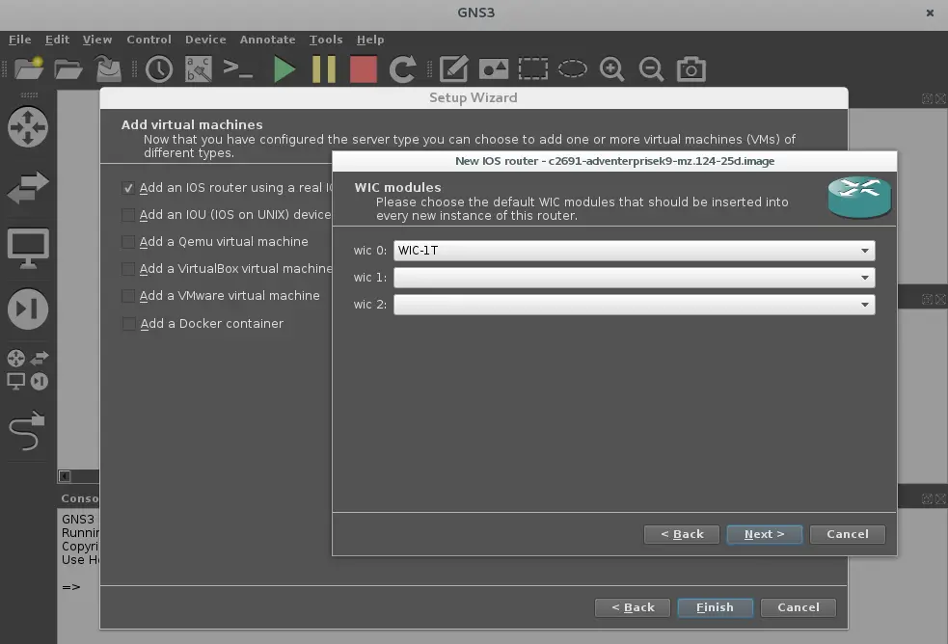Select the draw ellipse tool
Screen dimensions: 948x644
tap(573, 68)
